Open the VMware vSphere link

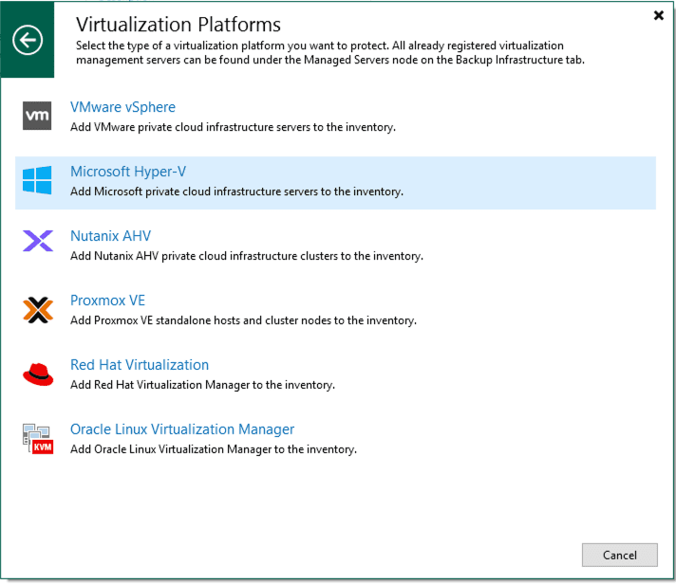(x=122, y=107)
